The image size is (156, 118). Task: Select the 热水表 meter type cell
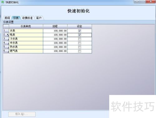tap(26, 47)
